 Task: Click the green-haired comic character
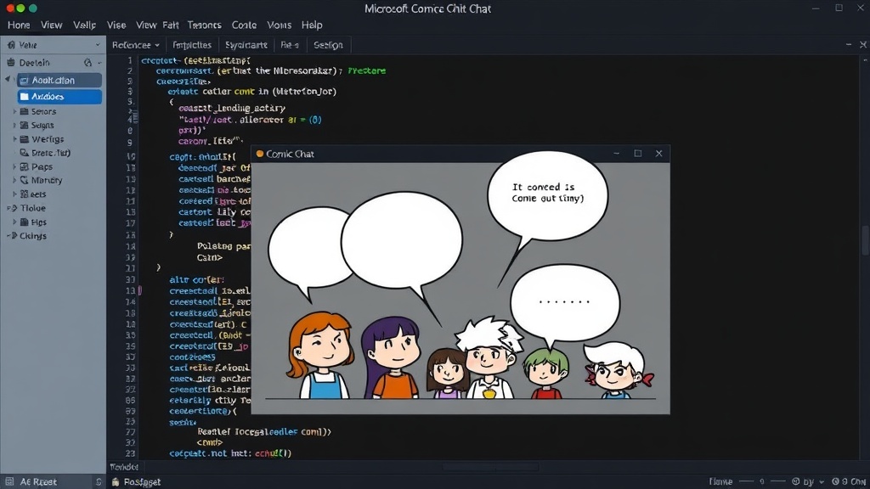546,374
